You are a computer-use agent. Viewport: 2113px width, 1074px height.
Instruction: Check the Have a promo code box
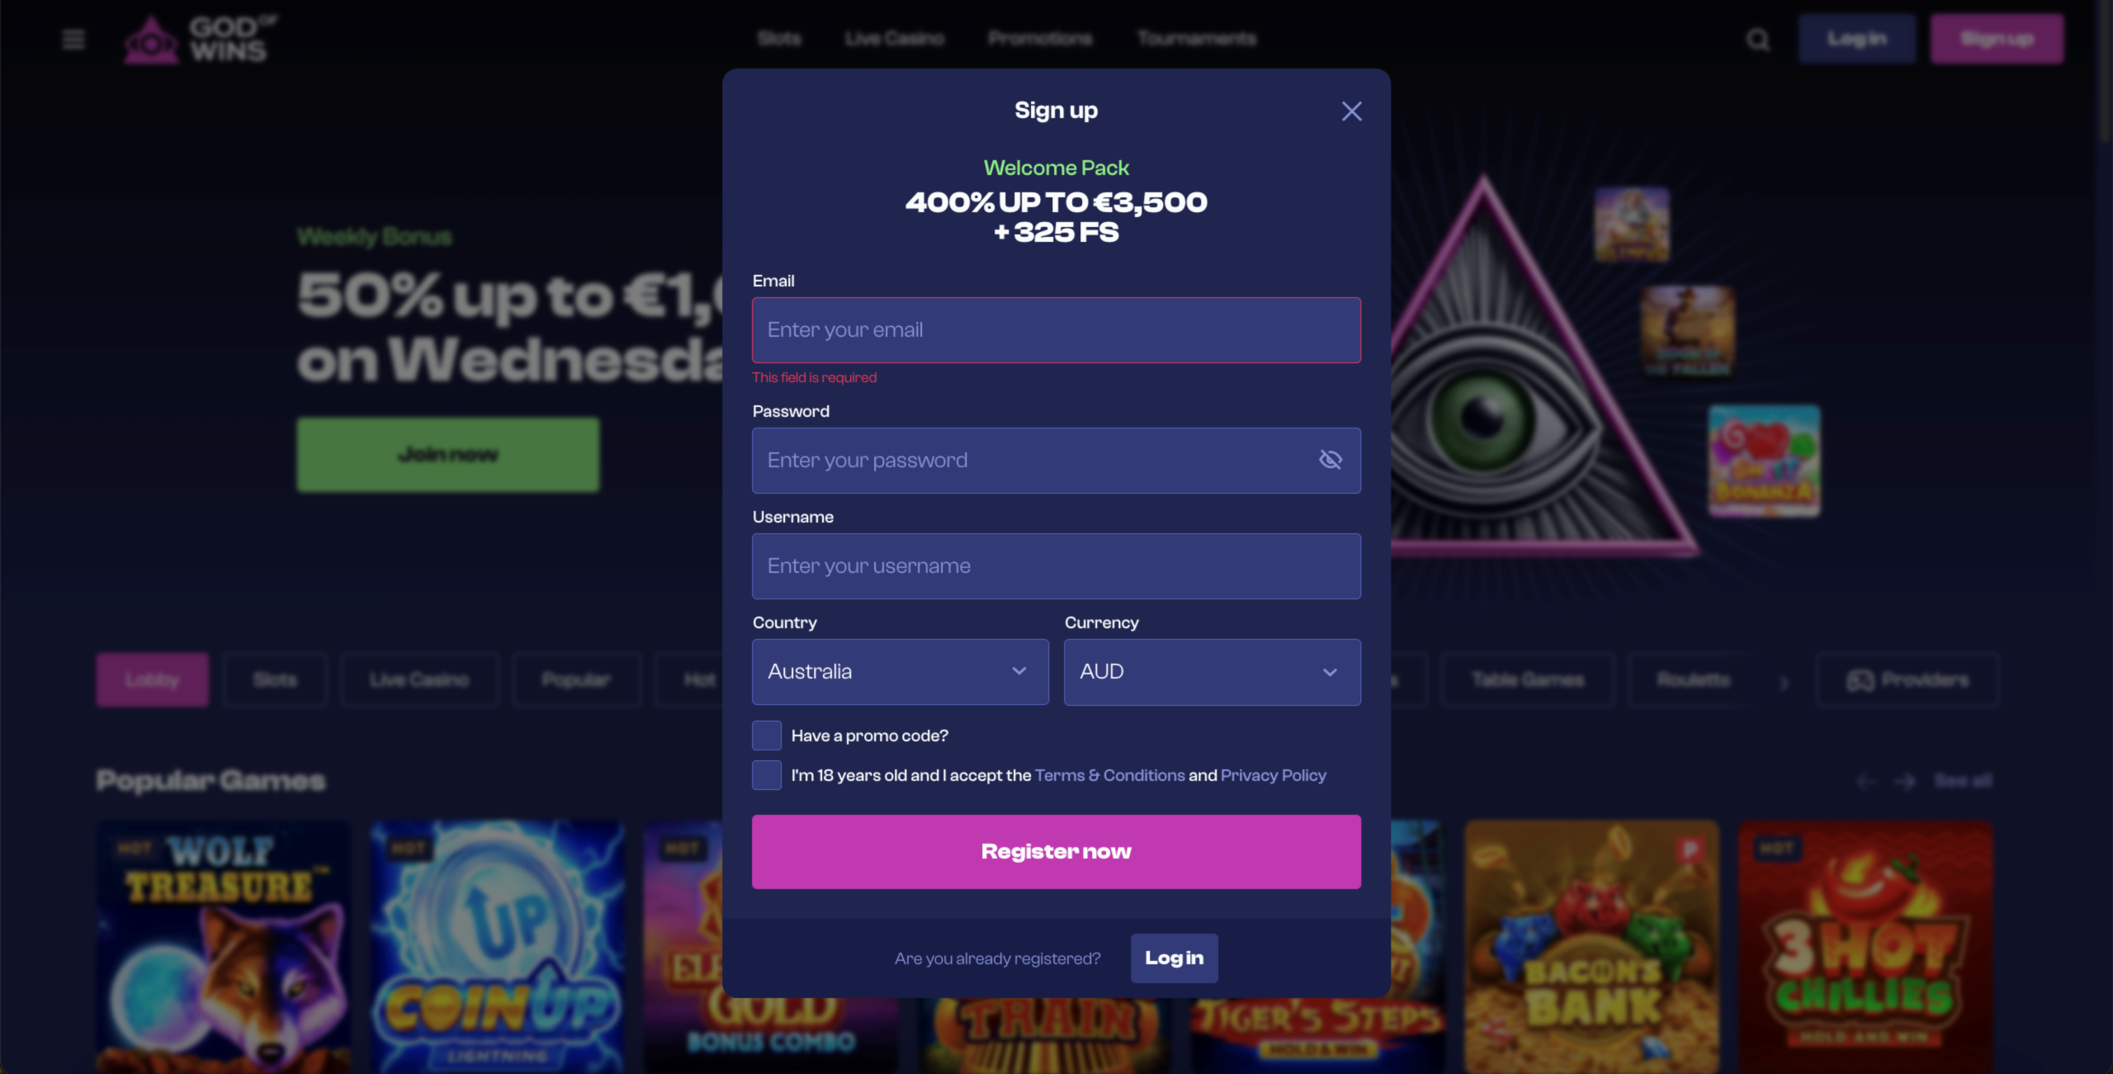(x=767, y=736)
